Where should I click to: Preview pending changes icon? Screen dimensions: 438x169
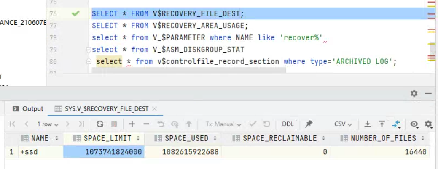coord(175,124)
